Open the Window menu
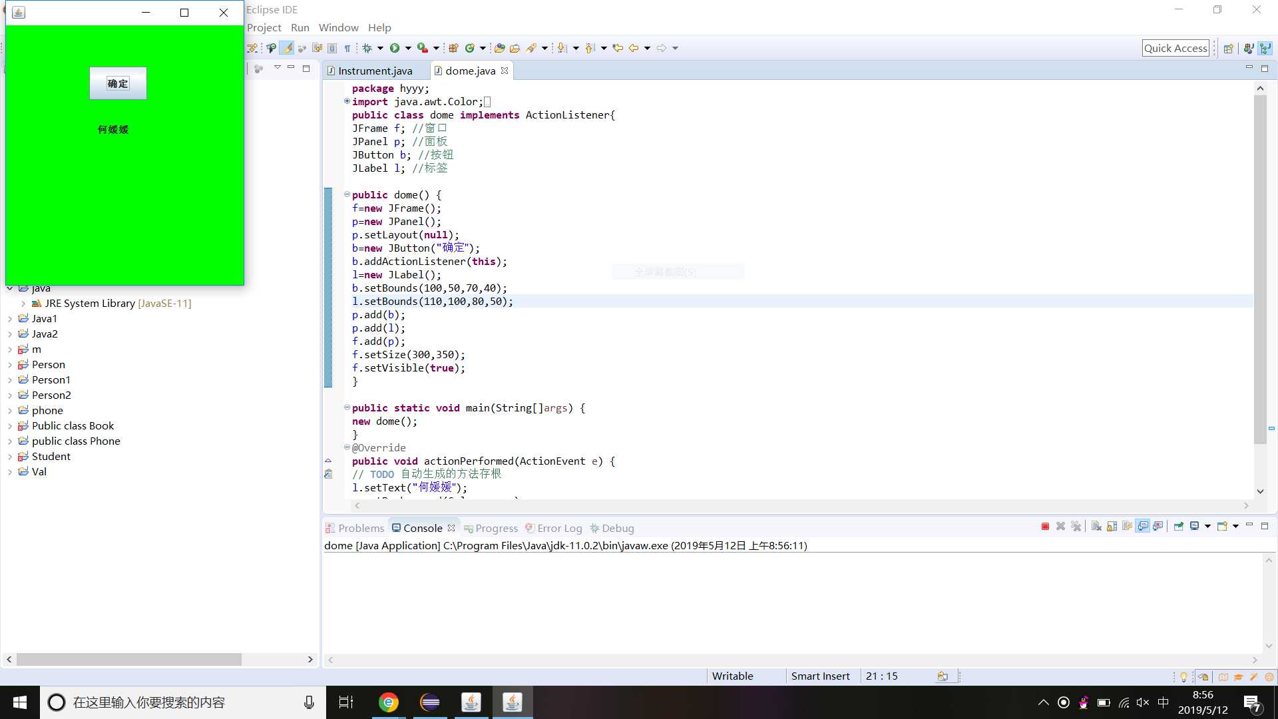 [338, 27]
